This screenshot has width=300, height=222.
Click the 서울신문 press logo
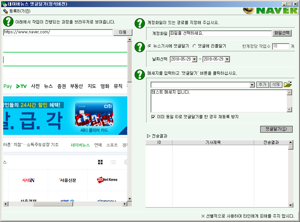tap(68, 180)
